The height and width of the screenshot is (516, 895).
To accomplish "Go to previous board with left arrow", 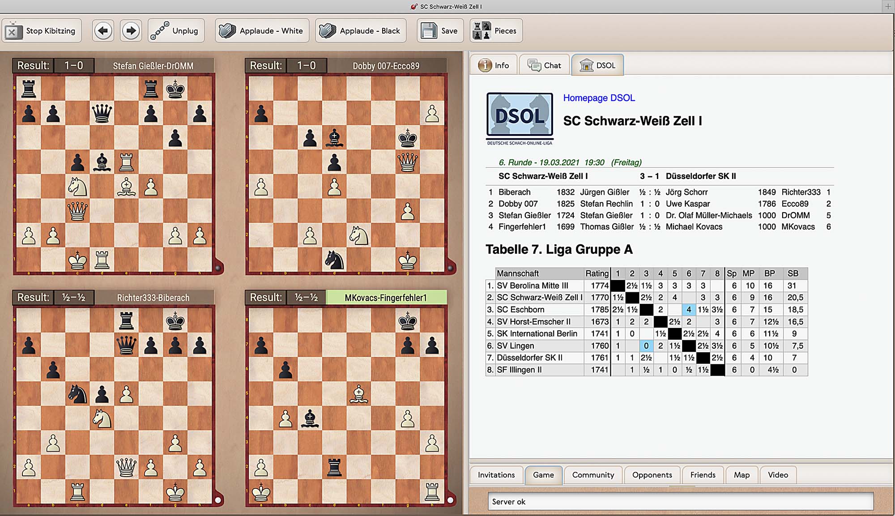I will click(x=103, y=31).
